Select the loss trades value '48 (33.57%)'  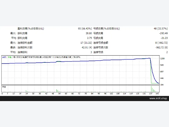[161, 29]
